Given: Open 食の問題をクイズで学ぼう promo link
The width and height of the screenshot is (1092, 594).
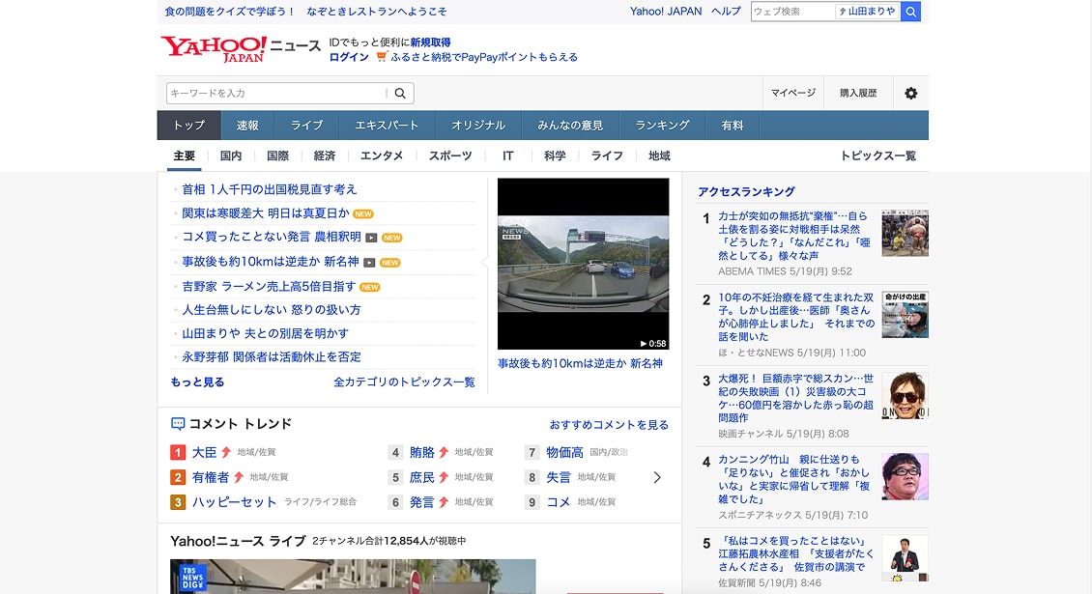Looking at the screenshot, I should click(305, 12).
